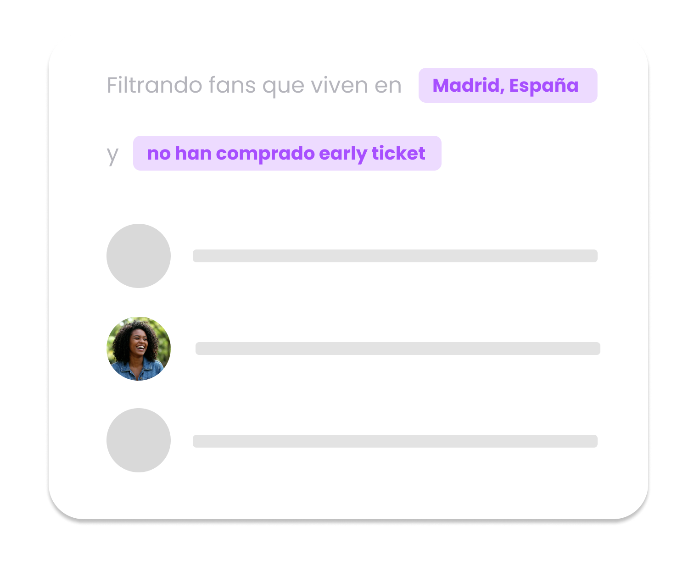Click the word comprado in the purple chip
Screen dimensions: 694x565
tap(265, 153)
